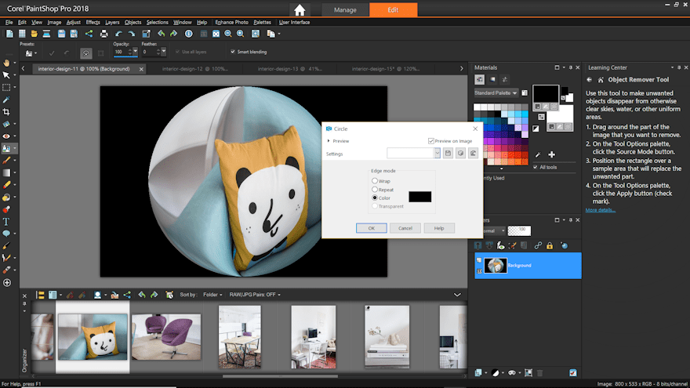Viewport: 690px width, 388px height.
Task: Select the Repeat edge mode
Action: point(375,190)
